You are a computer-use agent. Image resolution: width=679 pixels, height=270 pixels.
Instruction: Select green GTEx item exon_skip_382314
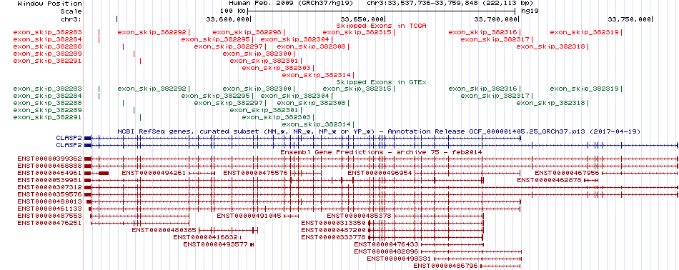tap(317, 124)
